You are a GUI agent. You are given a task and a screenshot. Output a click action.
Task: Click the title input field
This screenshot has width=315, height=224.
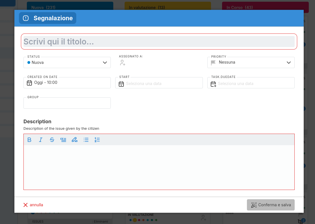159,42
